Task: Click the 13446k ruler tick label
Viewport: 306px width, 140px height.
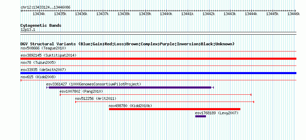Action: tap(294, 14)
